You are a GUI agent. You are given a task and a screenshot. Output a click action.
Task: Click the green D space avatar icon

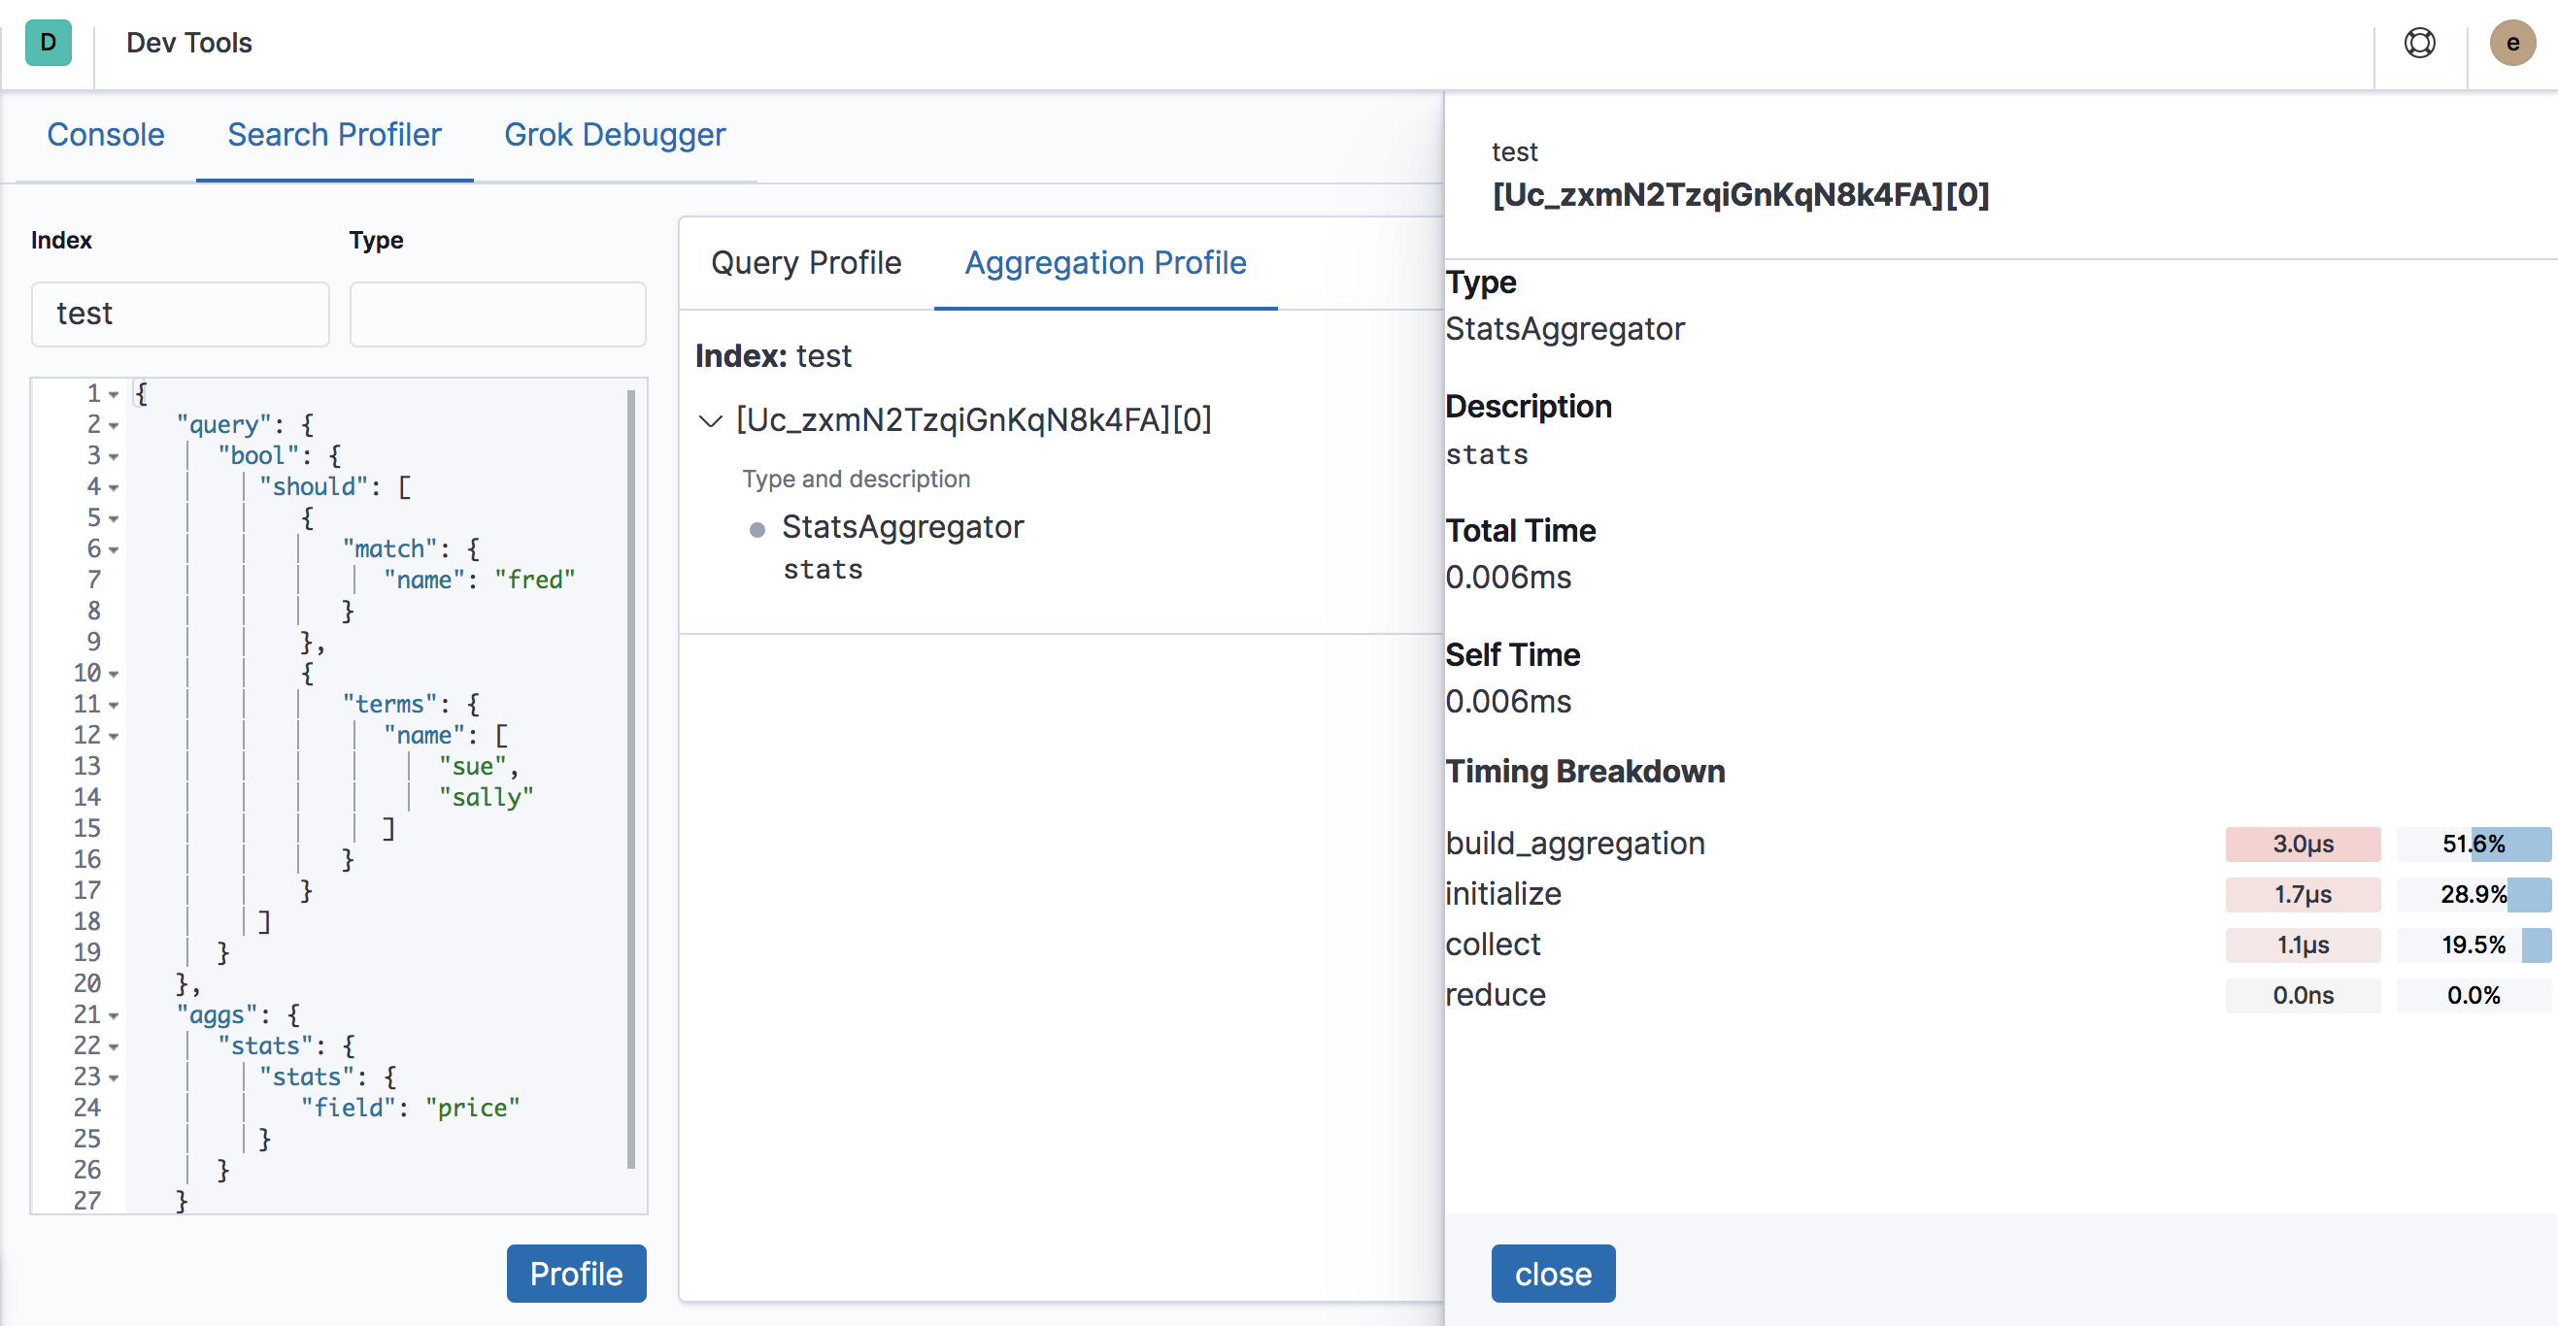coord(48,43)
